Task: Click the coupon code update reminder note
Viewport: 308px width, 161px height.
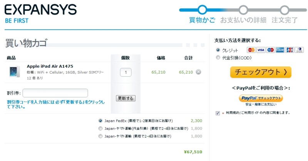Action: click(x=56, y=104)
